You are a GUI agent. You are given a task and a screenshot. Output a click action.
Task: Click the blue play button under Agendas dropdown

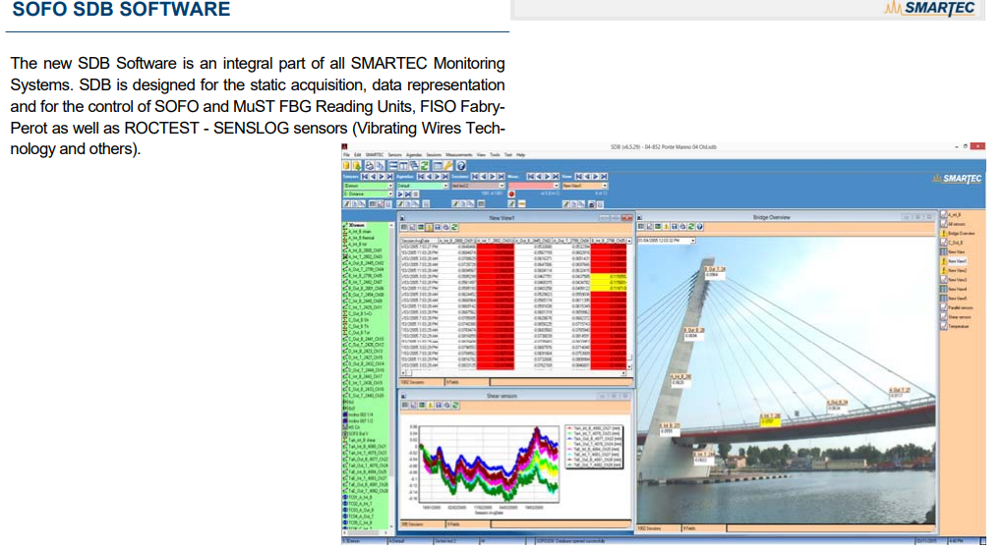pyautogui.click(x=400, y=193)
